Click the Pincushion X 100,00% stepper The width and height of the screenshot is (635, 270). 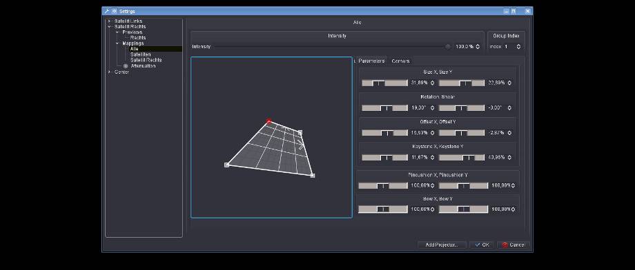click(432, 185)
